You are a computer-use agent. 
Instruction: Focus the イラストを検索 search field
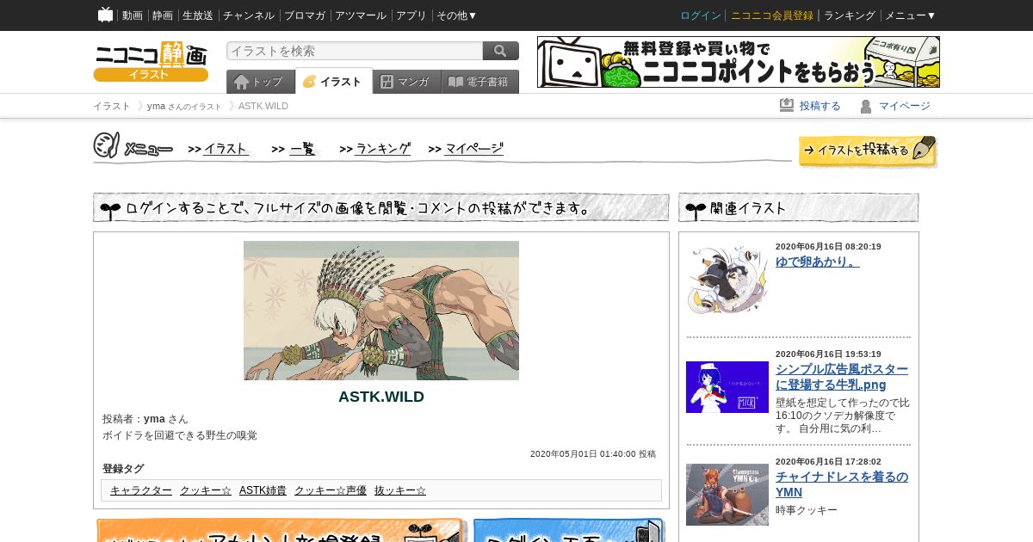(355, 51)
